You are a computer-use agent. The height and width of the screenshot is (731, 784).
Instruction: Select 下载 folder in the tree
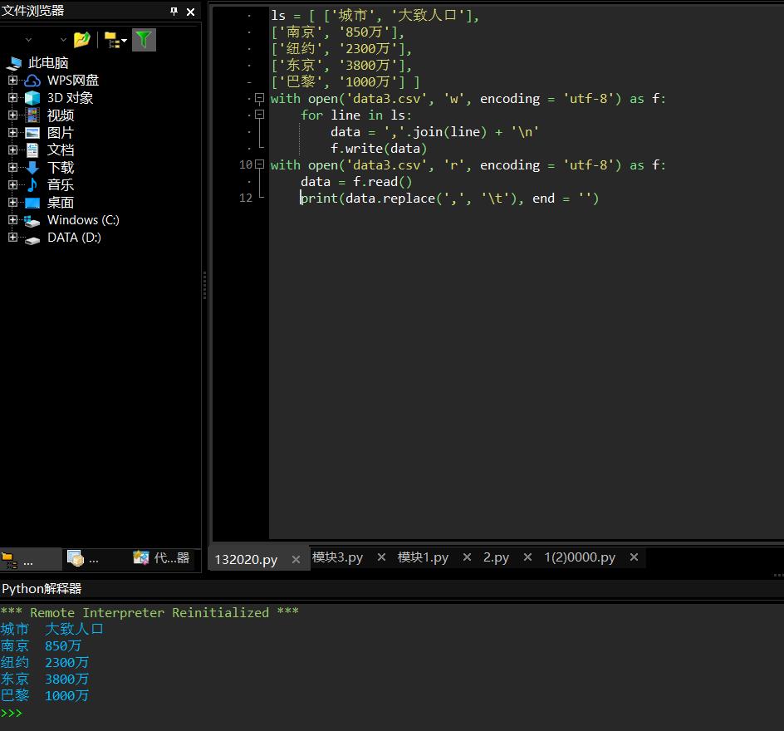click(x=61, y=168)
